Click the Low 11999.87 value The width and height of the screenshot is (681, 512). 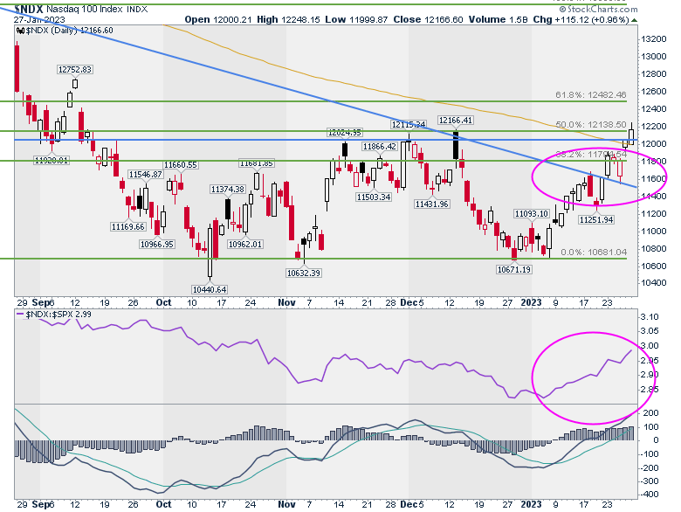tap(355, 19)
